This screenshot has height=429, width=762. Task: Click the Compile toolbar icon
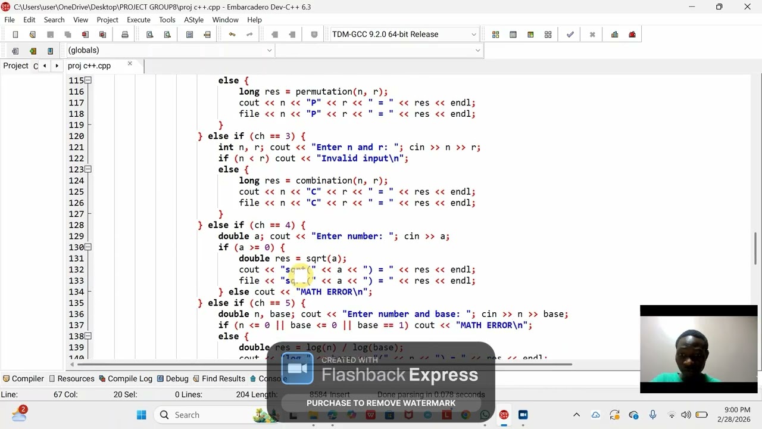[x=495, y=35]
